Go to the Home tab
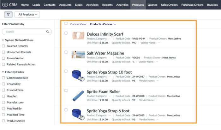This screenshot has width=221, height=130. click(x=25, y=5)
